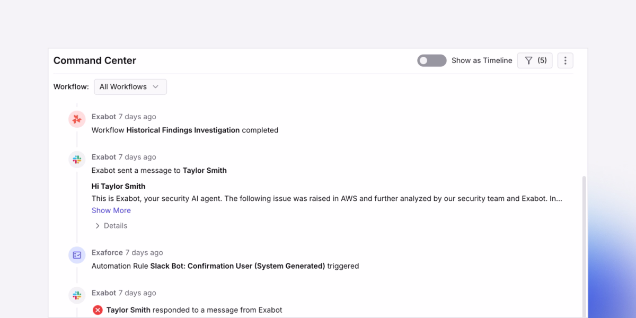This screenshot has width=636, height=318.
Task: Click Taylor Smith name in sent message entry
Action: pyautogui.click(x=205, y=171)
